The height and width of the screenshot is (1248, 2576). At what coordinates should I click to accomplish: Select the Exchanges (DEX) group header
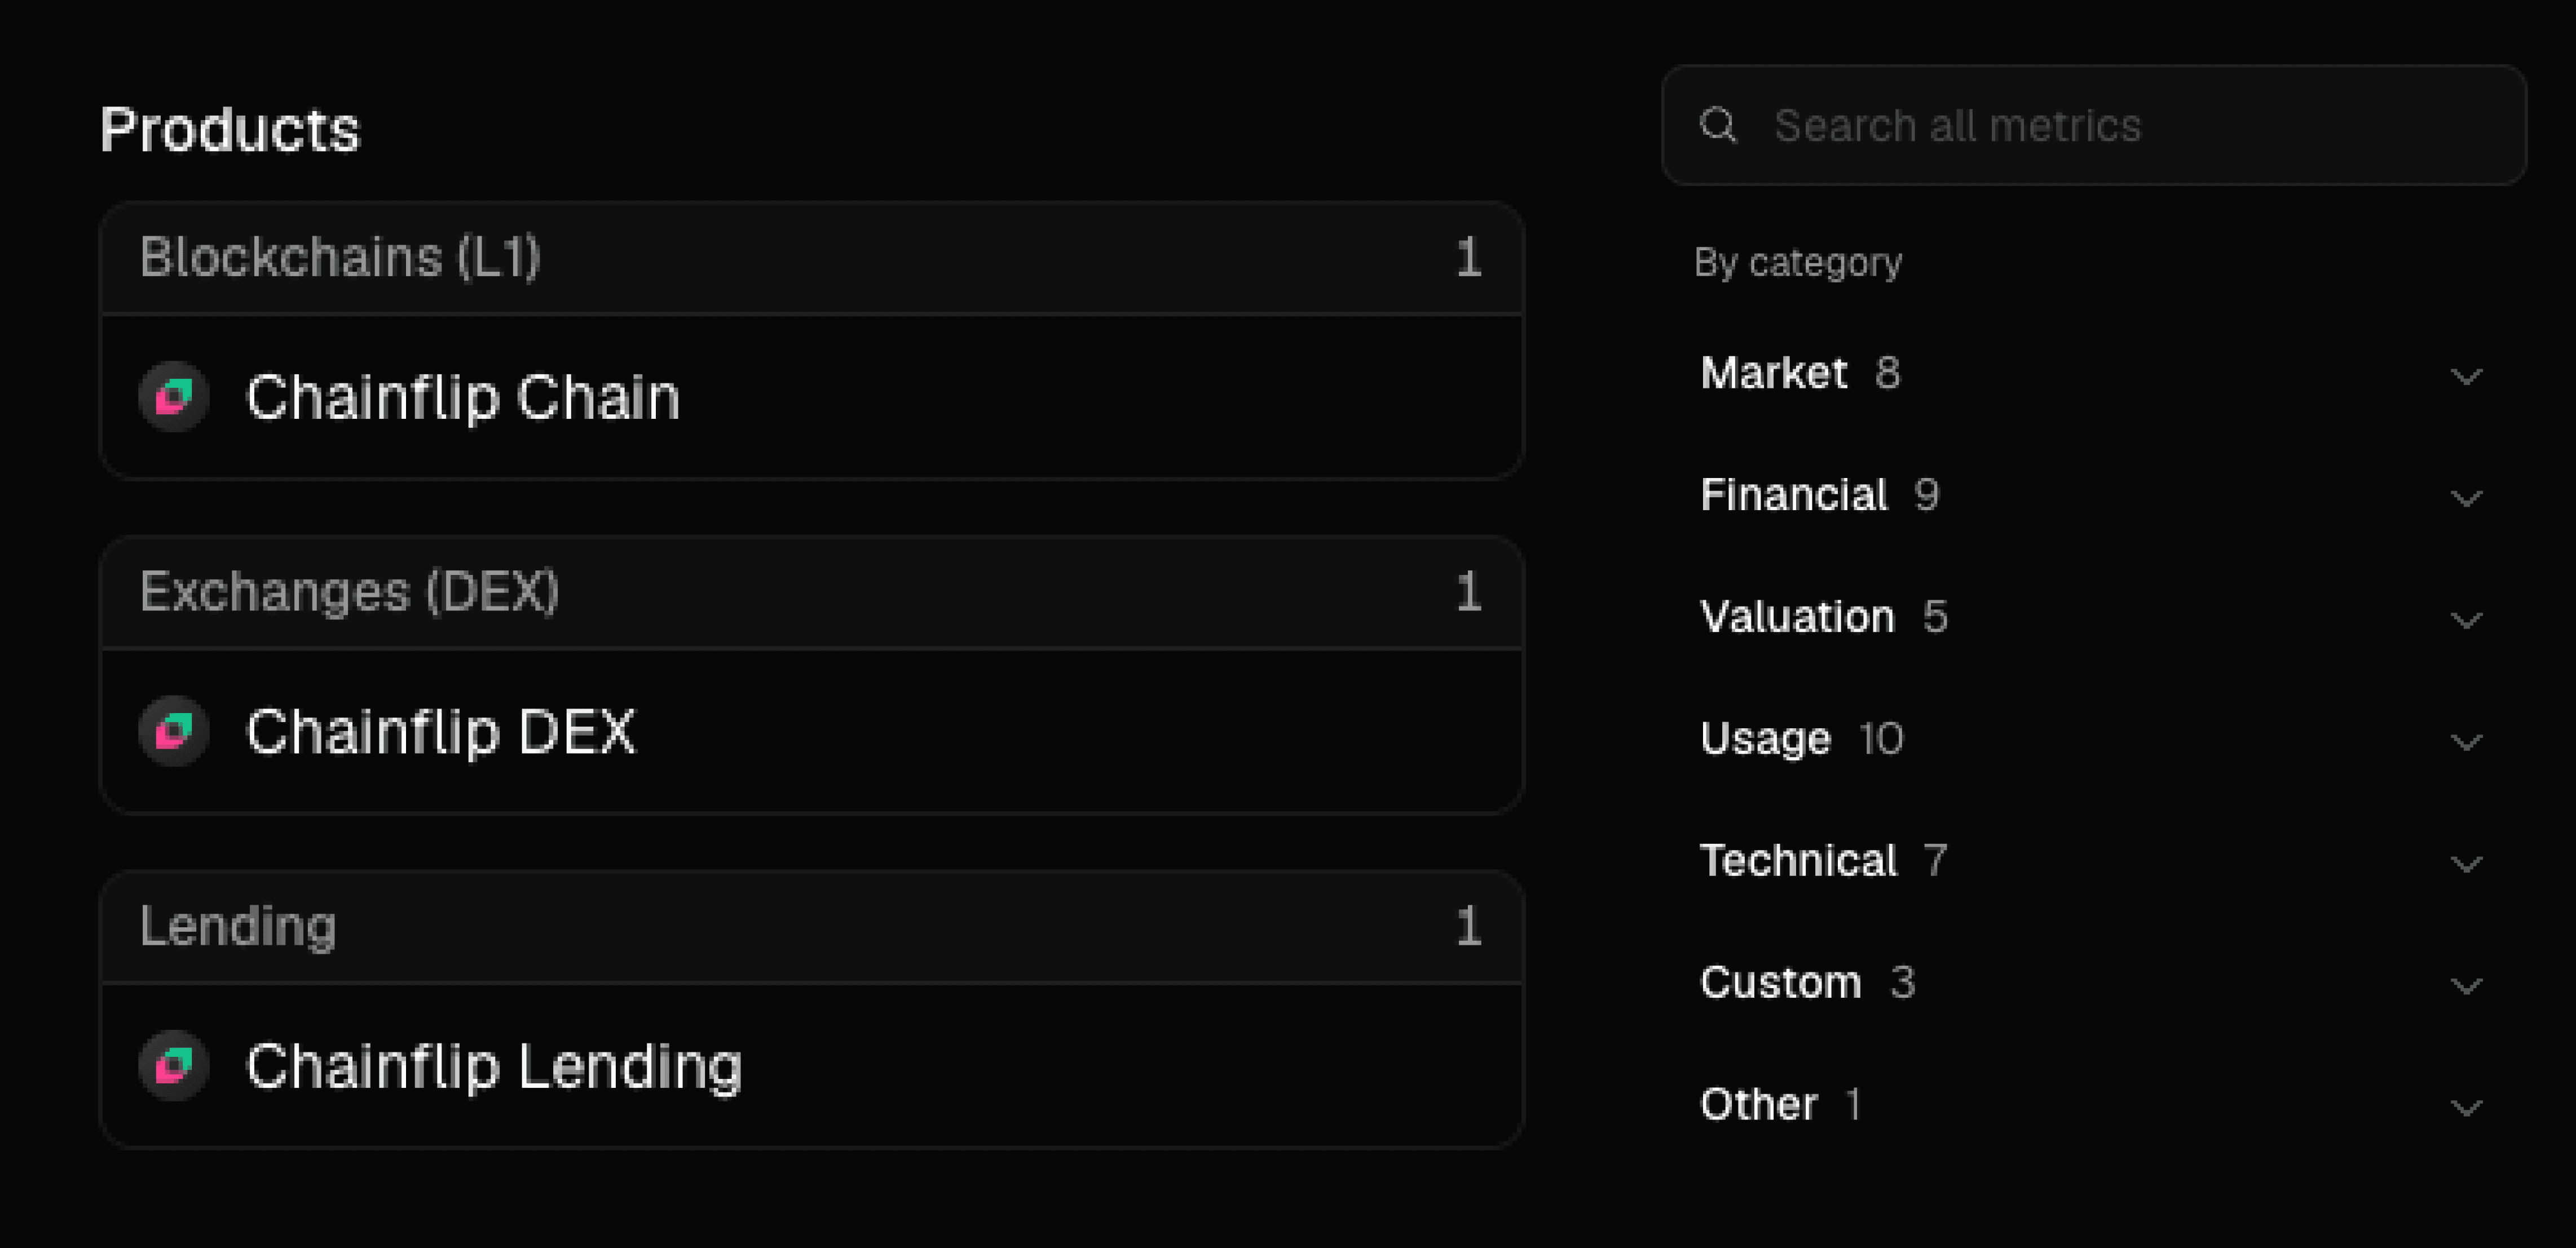[811, 592]
